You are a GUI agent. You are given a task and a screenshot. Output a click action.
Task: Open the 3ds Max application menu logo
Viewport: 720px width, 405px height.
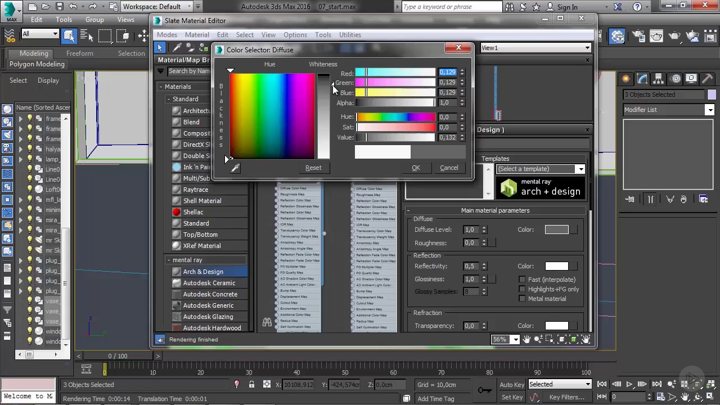[x=12, y=11]
